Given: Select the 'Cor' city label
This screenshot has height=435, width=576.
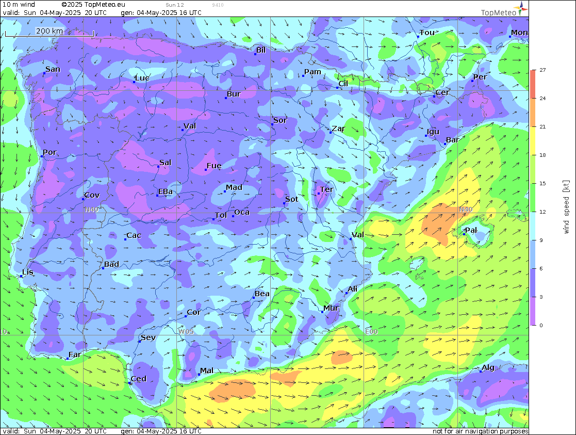Looking at the screenshot, I should (x=193, y=312).
